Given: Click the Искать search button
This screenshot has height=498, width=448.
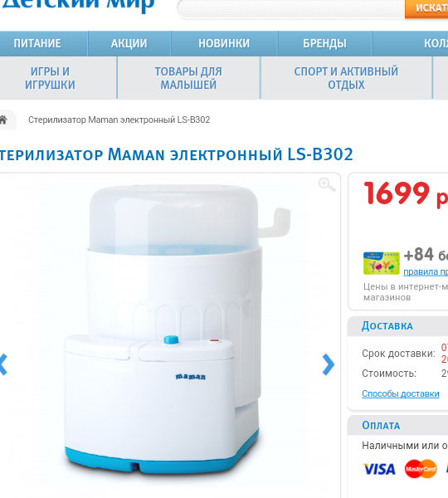Looking at the screenshot, I should [426, 8].
